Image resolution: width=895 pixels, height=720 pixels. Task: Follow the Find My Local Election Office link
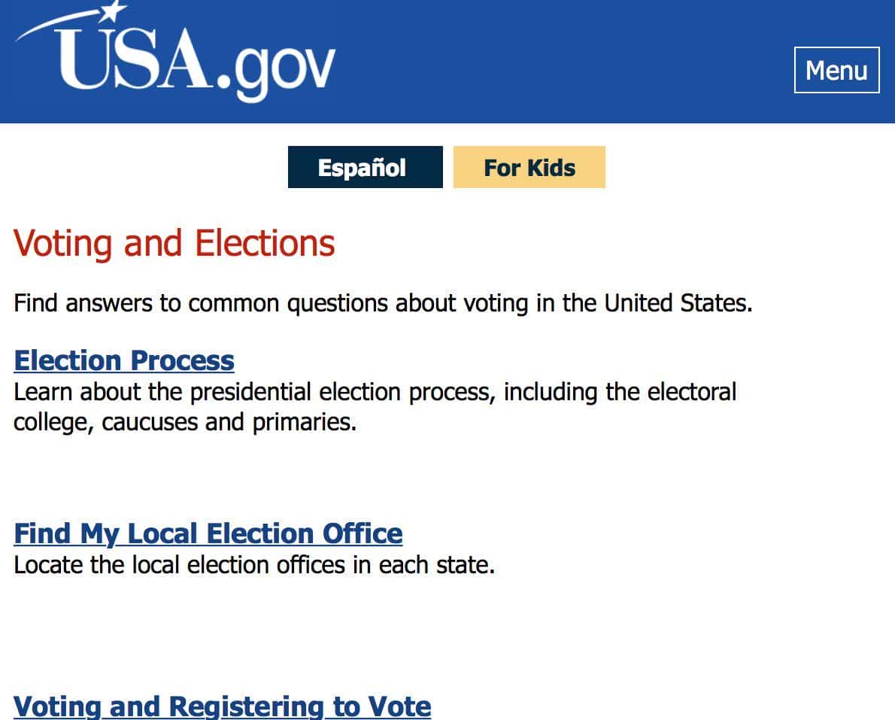pos(208,533)
